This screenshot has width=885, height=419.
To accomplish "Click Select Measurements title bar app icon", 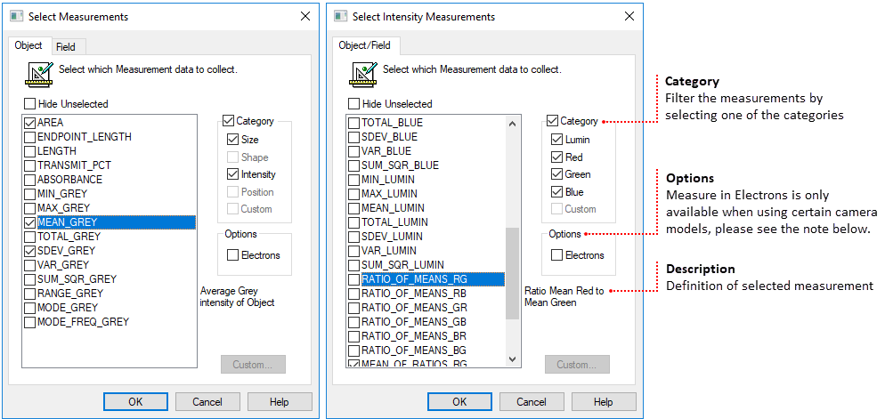I will [x=15, y=16].
